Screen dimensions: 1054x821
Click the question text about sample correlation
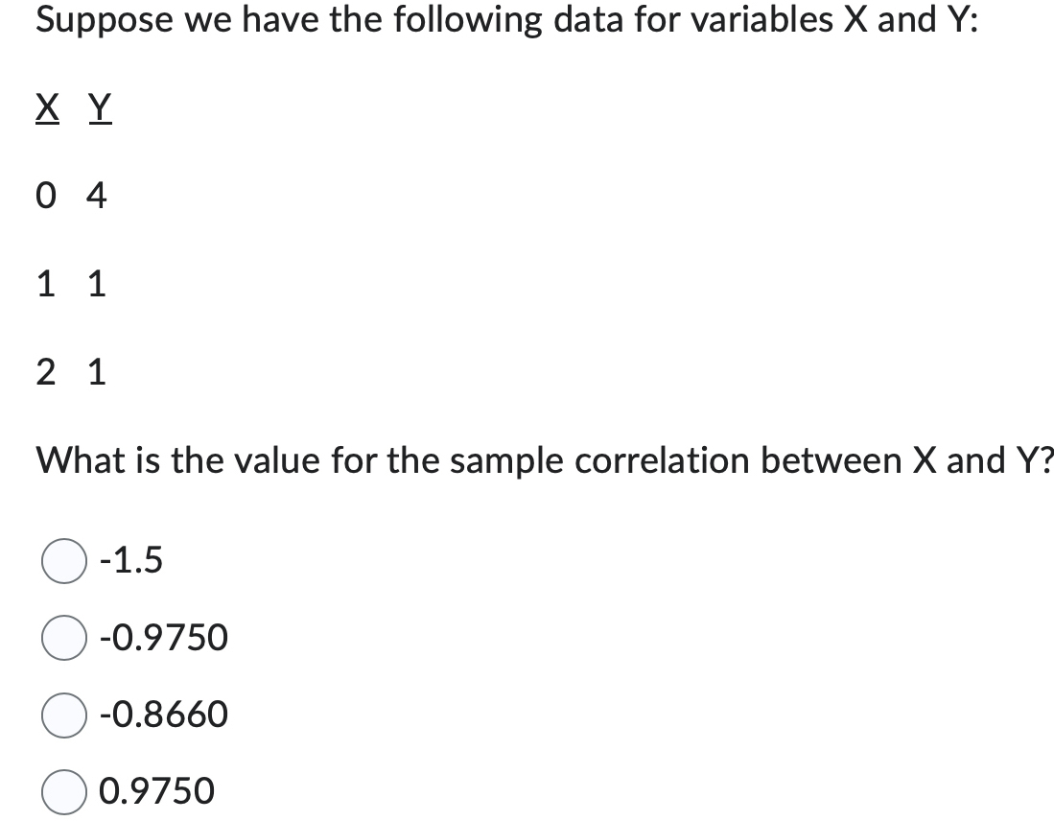[x=527, y=459]
